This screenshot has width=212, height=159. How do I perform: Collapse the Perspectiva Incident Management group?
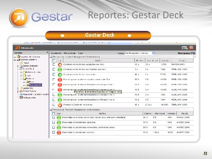pyautogui.click(x=51, y=57)
